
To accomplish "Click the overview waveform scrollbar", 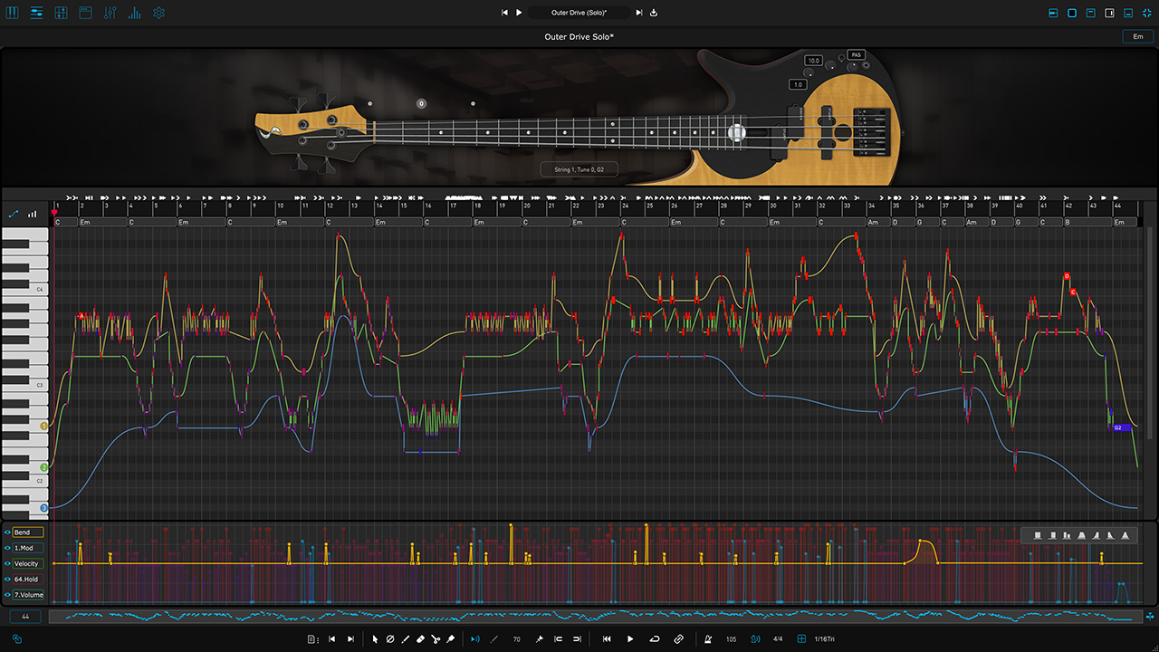I will click(595, 617).
